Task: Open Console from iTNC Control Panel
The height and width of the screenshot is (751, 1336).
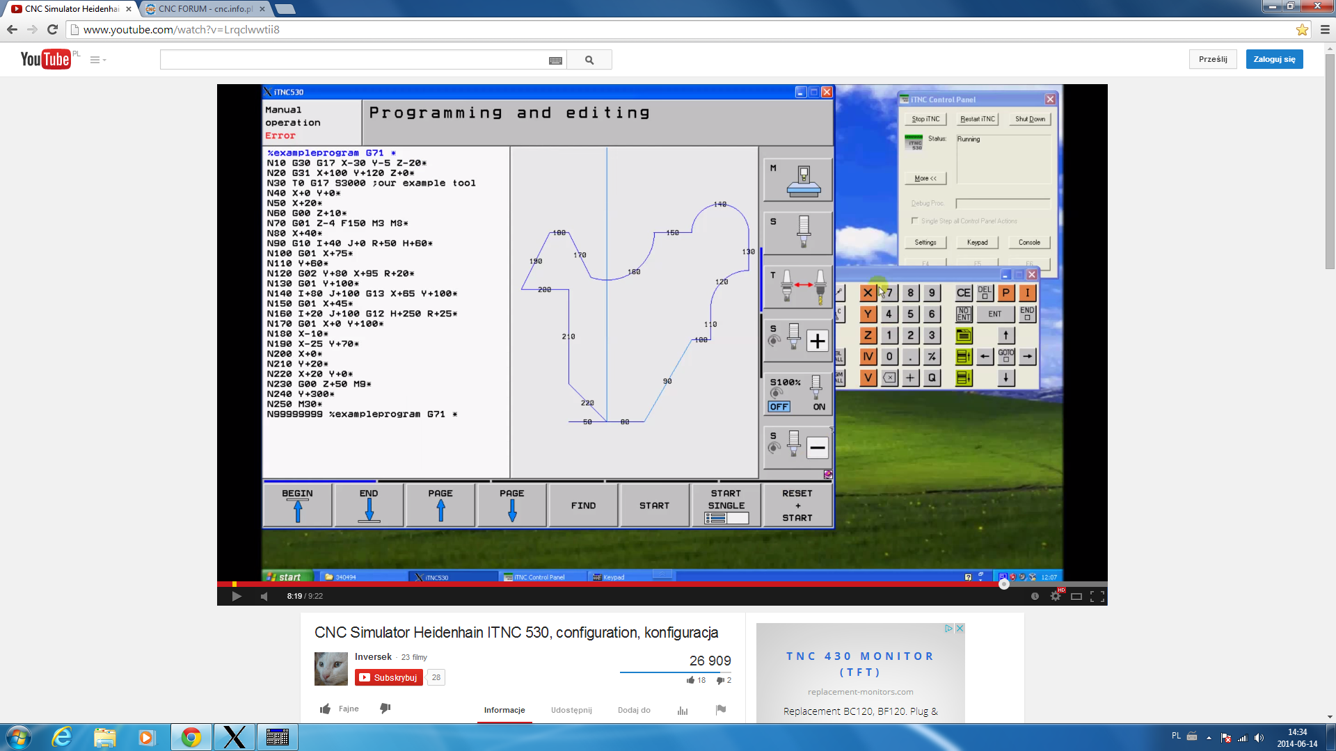Action: coord(1029,243)
